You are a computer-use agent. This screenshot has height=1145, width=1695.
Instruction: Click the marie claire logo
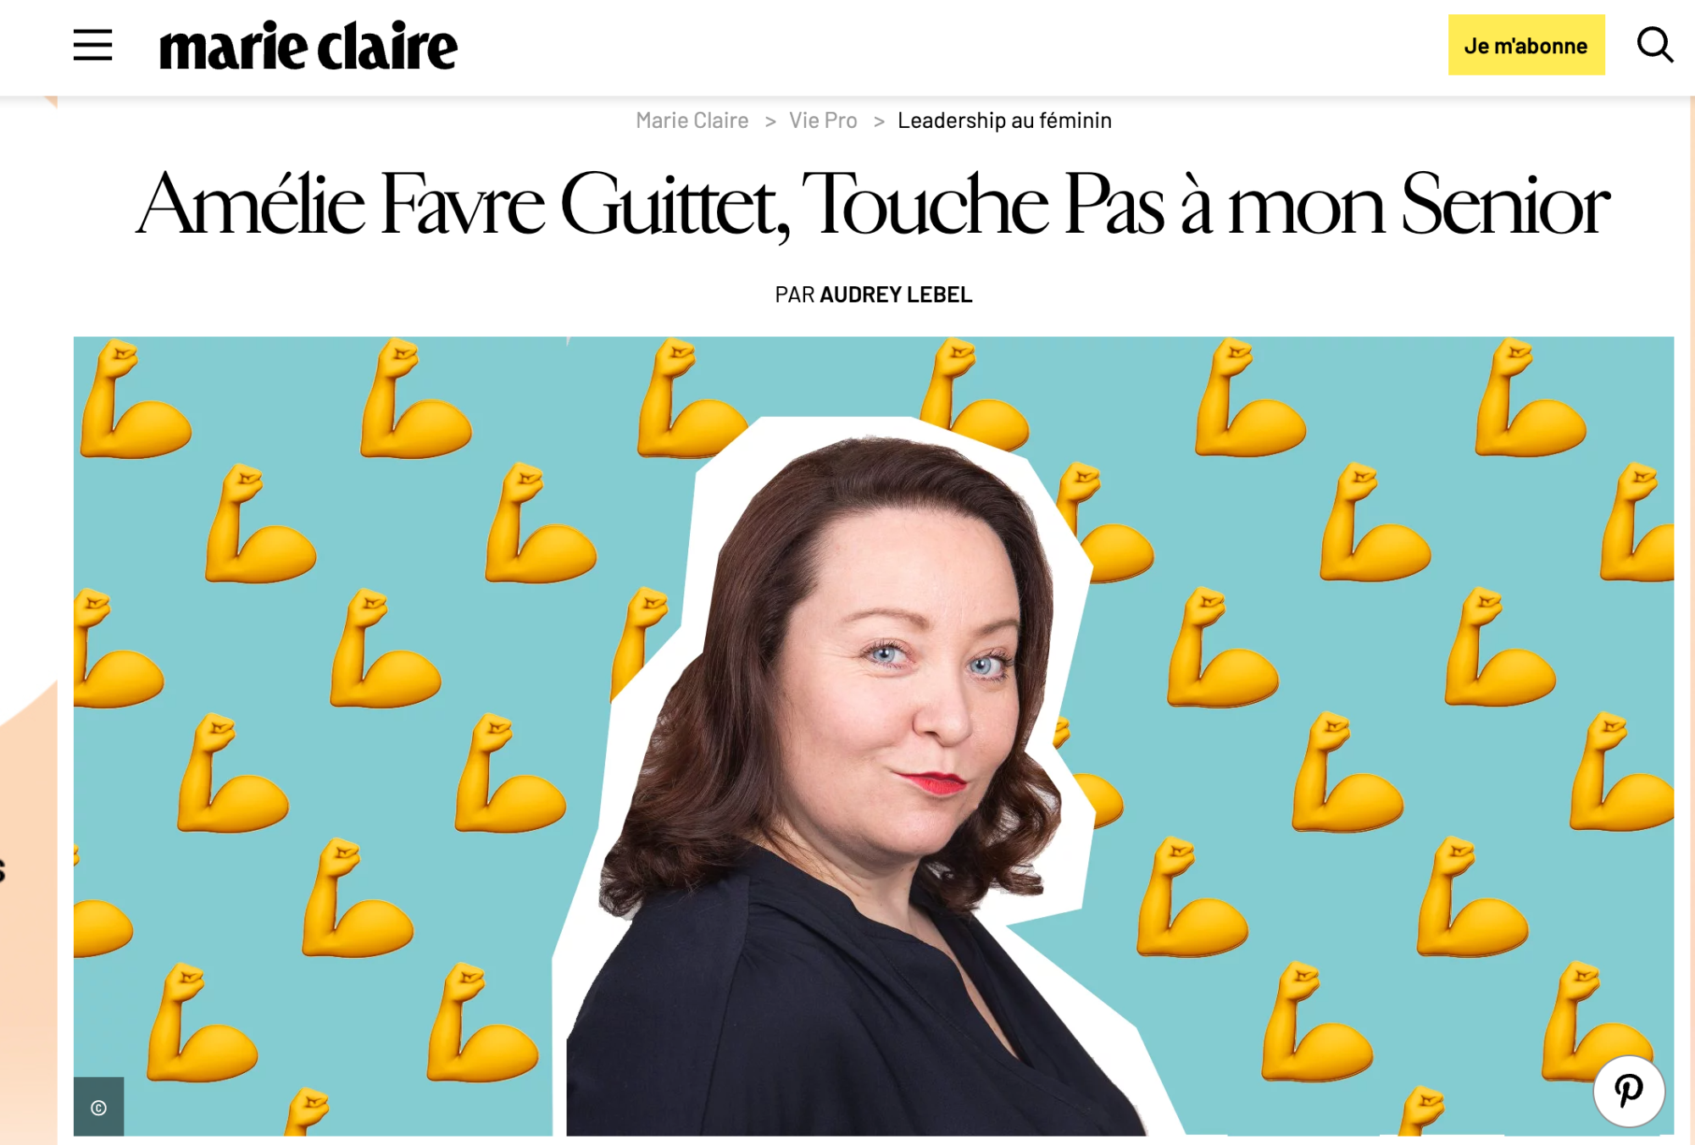coord(308,46)
